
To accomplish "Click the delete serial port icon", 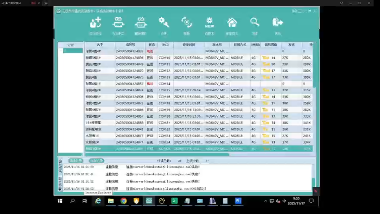I will click(141, 22).
